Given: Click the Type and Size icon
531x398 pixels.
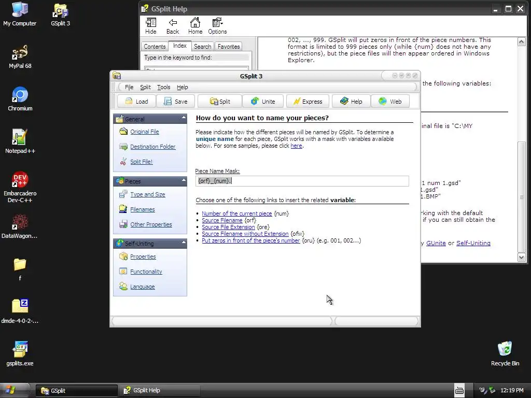Looking at the screenshot, I should pyautogui.click(x=123, y=194).
